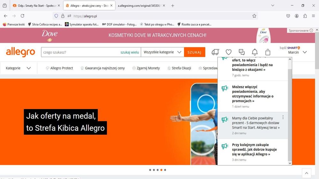Screen dimensions: 319x179
Task: Select the third carousel dot
Action: (x=157, y=170)
